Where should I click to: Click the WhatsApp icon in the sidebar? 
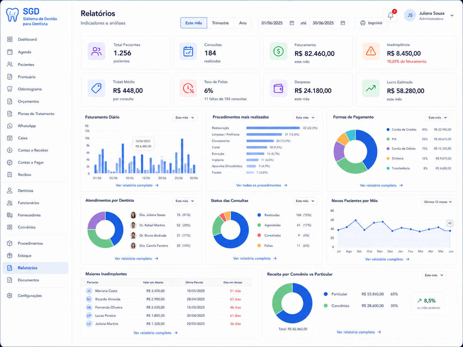click(10, 126)
